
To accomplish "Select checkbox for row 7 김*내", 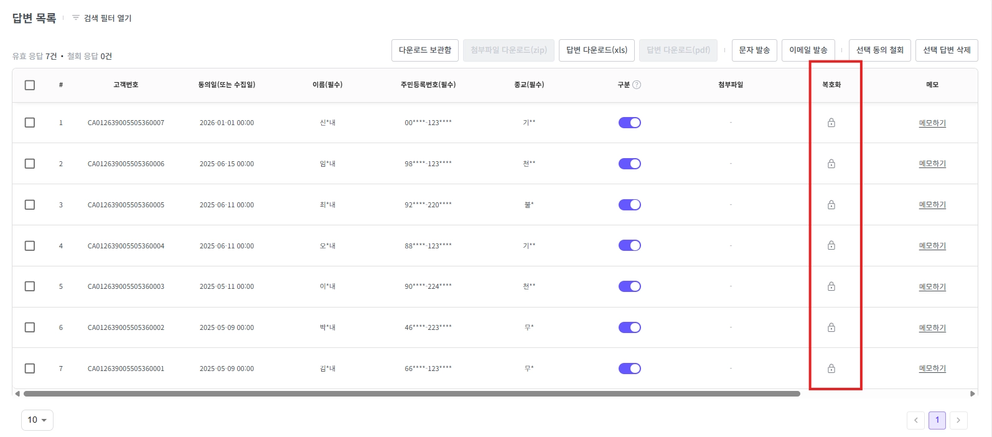I will click(x=30, y=369).
